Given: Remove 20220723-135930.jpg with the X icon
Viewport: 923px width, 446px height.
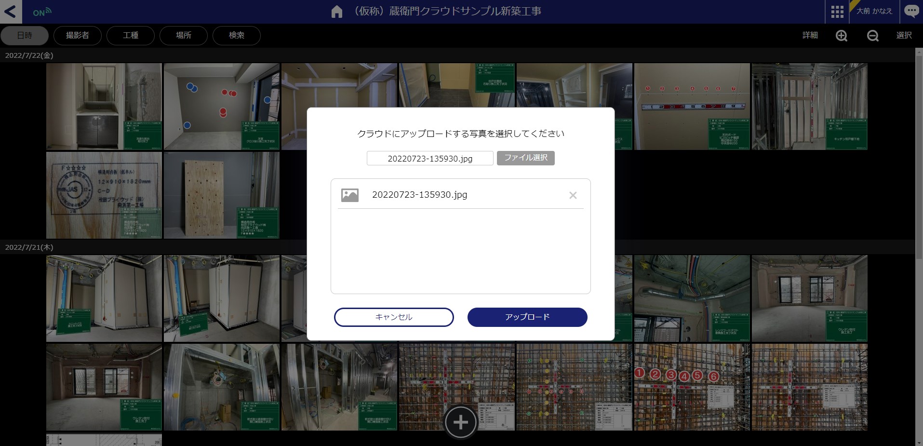Looking at the screenshot, I should (573, 195).
